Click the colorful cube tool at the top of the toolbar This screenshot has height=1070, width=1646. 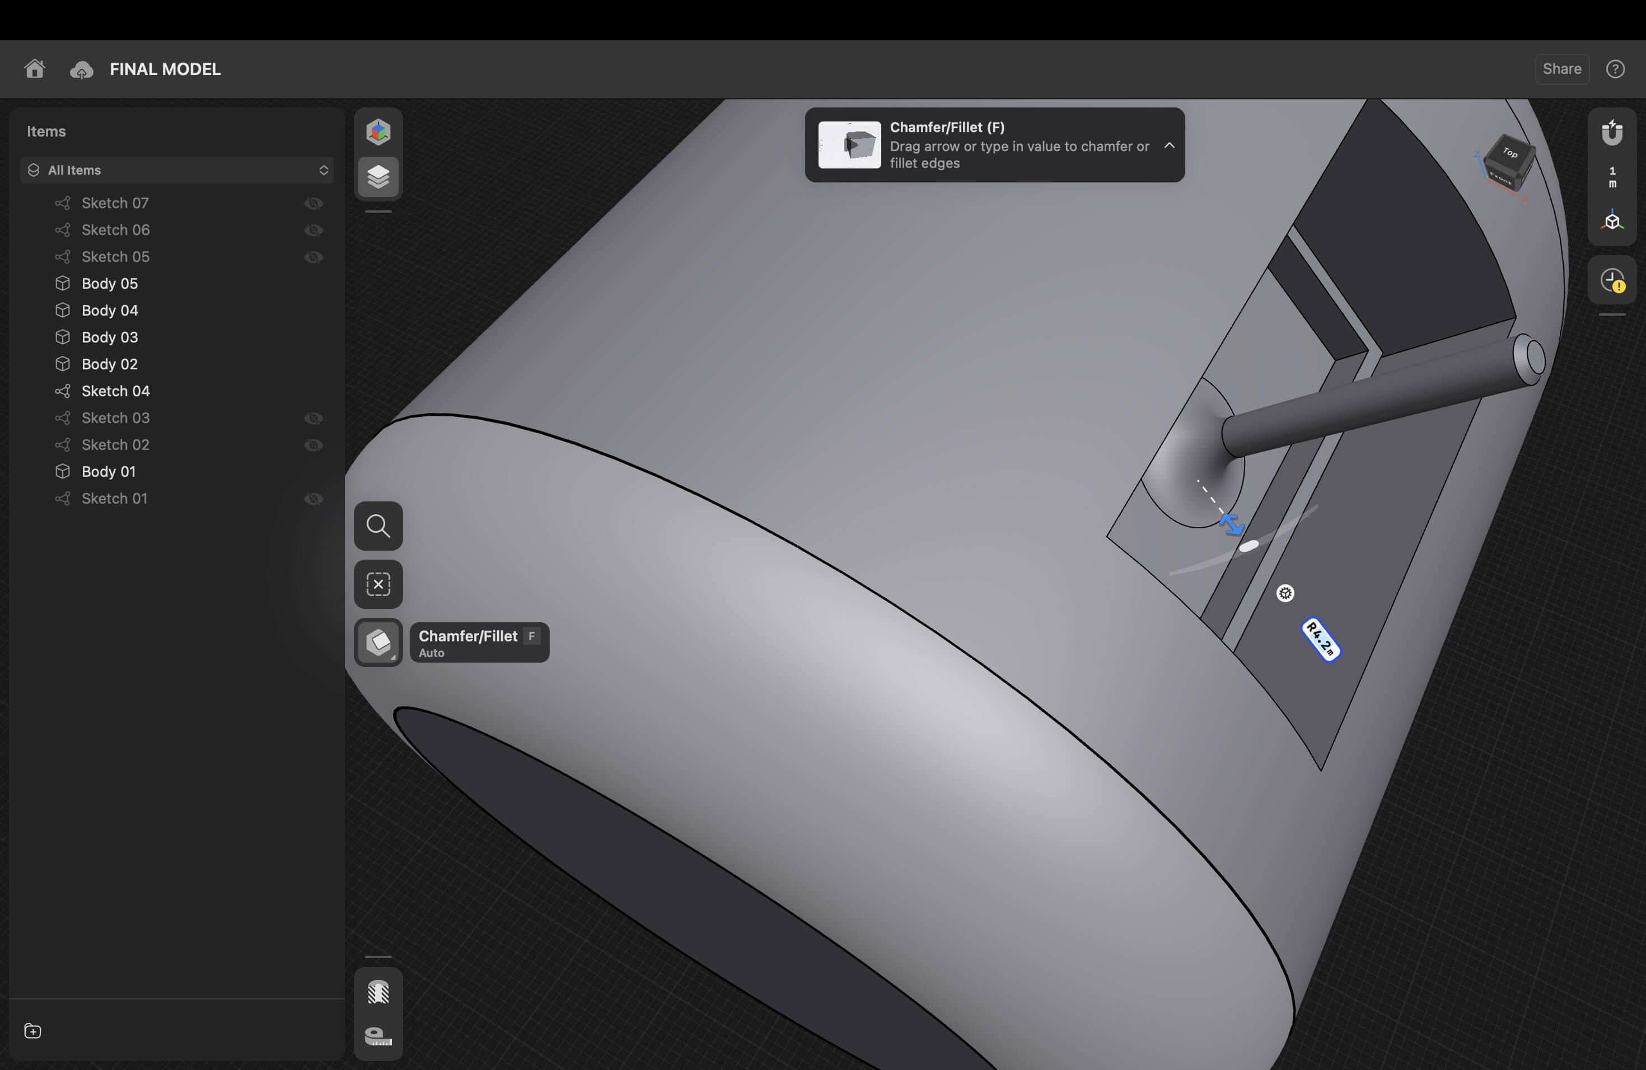378,132
